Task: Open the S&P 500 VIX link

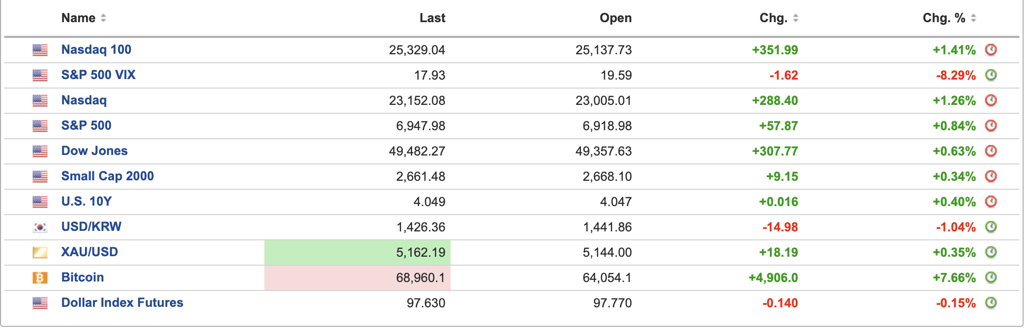Action: pos(98,75)
